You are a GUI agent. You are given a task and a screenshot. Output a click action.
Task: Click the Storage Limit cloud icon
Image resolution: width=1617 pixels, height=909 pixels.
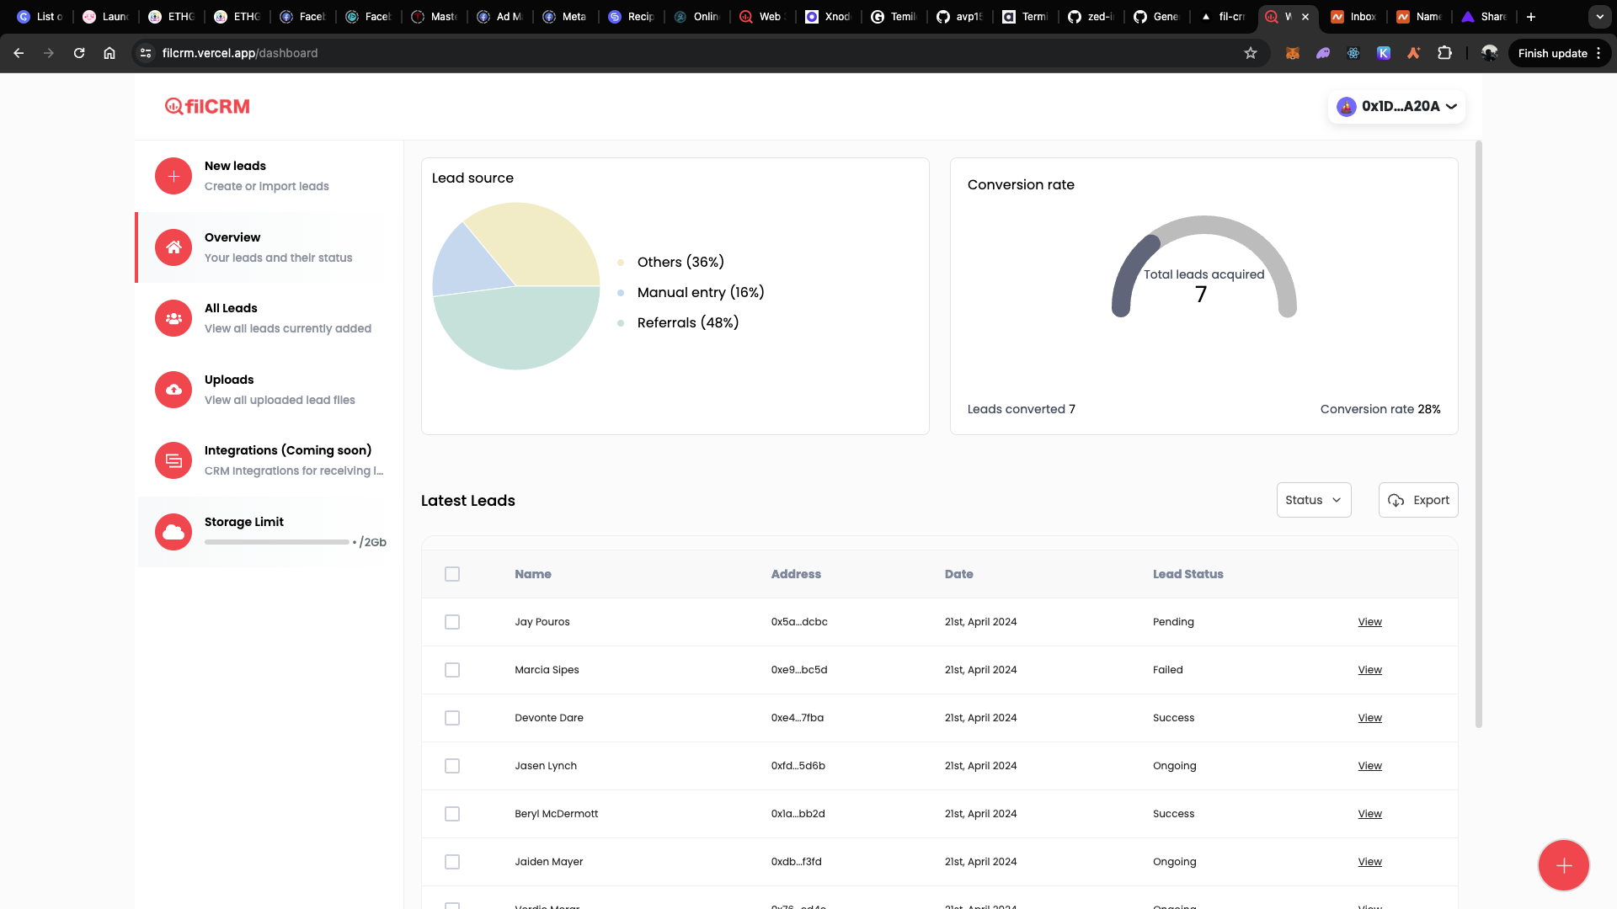click(173, 532)
